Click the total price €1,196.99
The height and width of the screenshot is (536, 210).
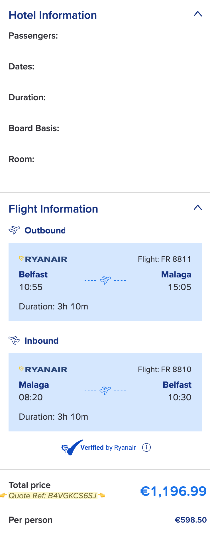[173, 491]
